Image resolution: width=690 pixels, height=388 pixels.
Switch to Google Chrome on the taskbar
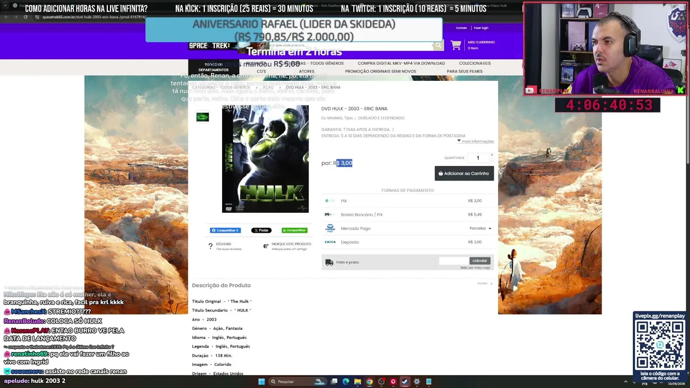coord(369,382)
